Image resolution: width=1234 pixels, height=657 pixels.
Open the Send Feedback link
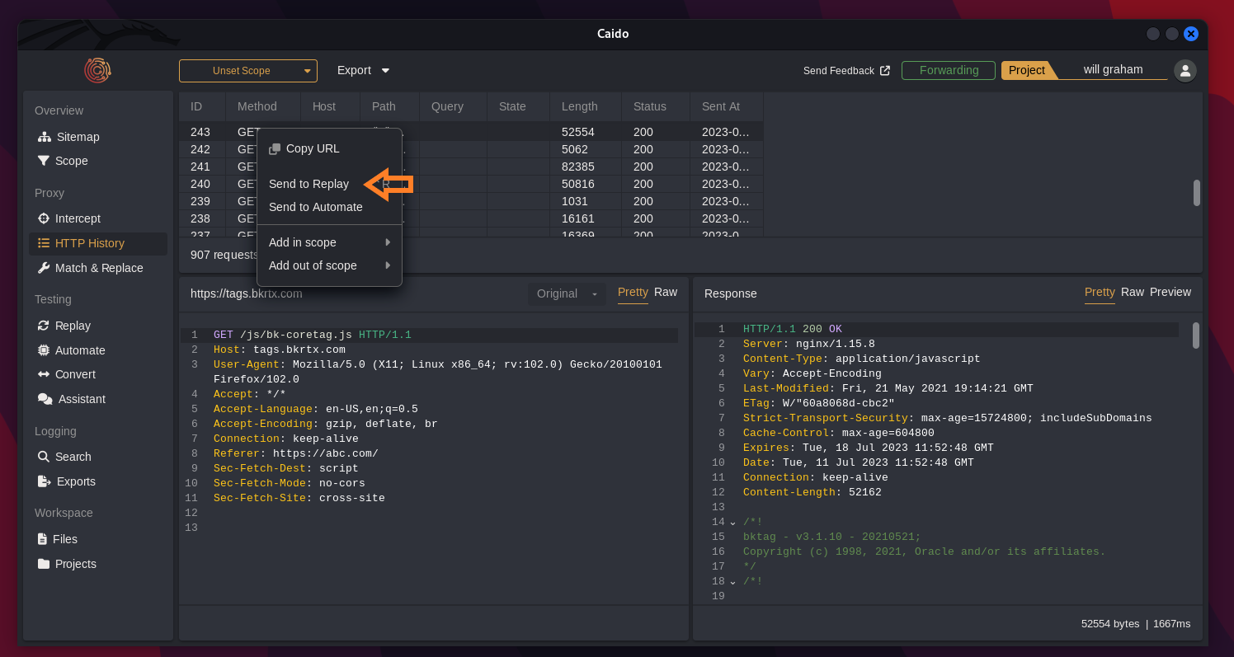[846, 71]
